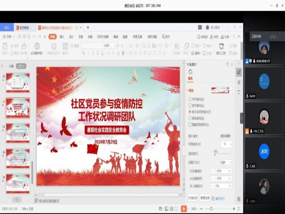Open the Design ribbon tab
The width and height of the screenshot is (285, 214).
(x=71, y=37)
